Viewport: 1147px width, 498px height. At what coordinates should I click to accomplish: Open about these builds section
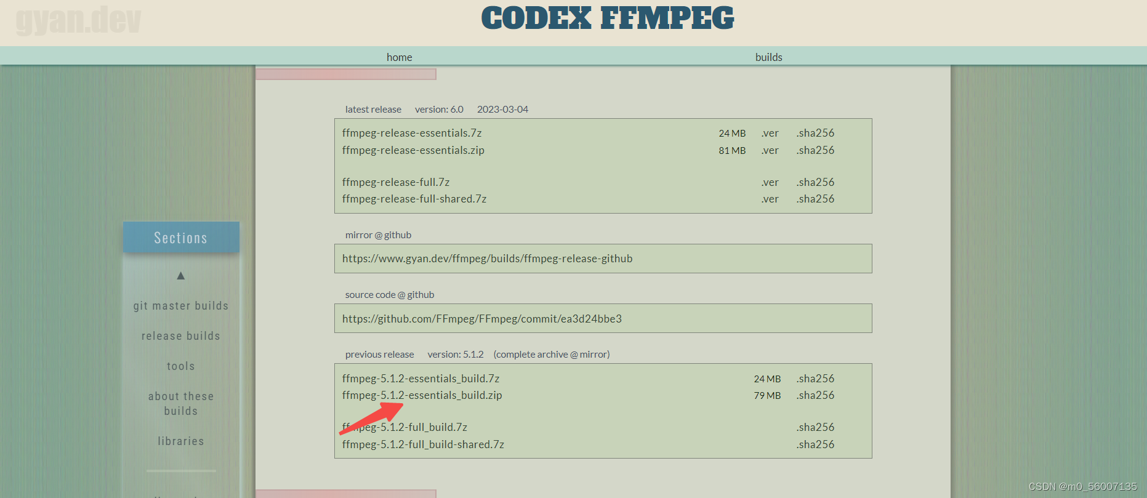(x=181, y=404)
